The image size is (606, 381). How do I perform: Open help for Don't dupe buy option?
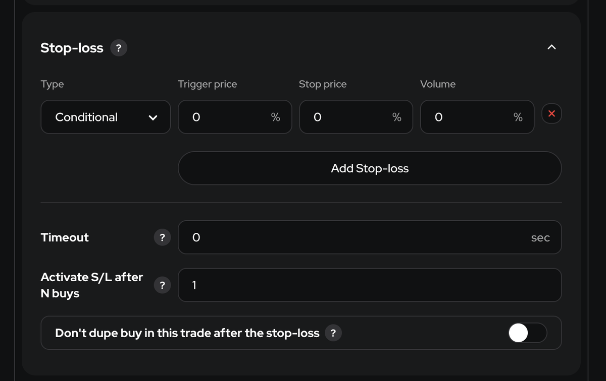click(x=333, y=333)
